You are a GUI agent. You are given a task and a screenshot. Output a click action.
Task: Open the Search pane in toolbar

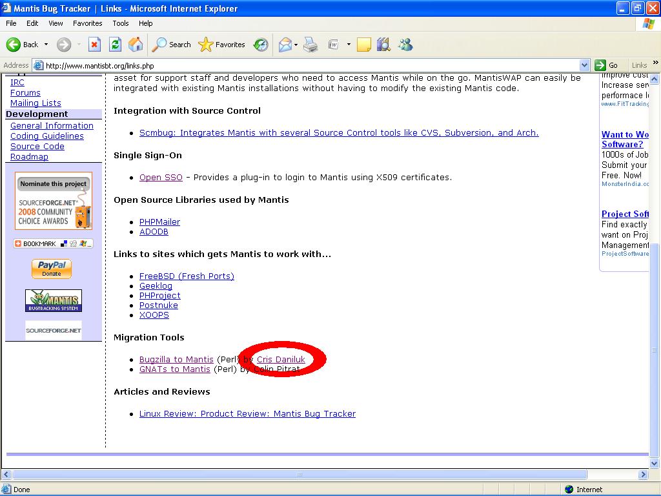point(172,45)
